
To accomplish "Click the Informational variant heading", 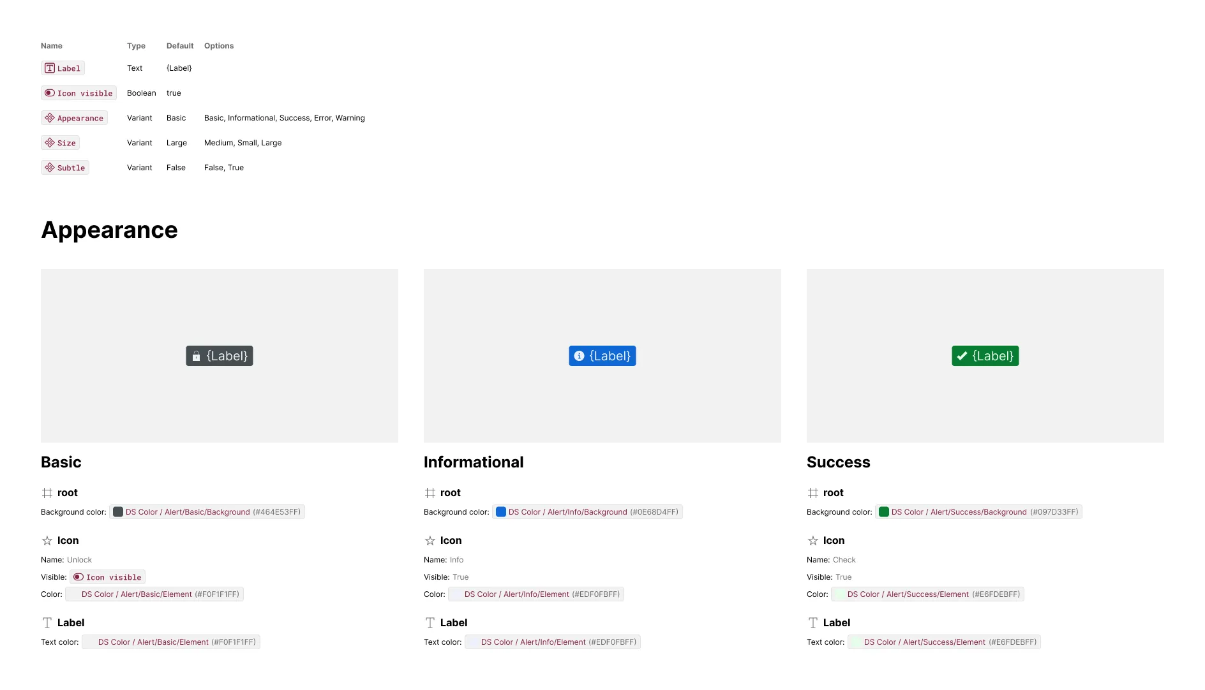I will pos(474,462).
